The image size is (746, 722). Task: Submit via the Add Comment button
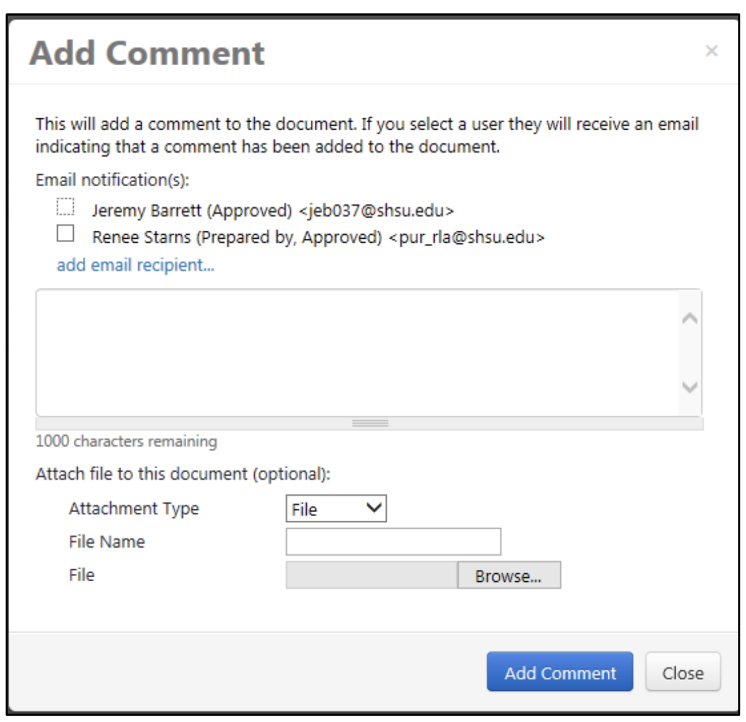click(560, 672)
